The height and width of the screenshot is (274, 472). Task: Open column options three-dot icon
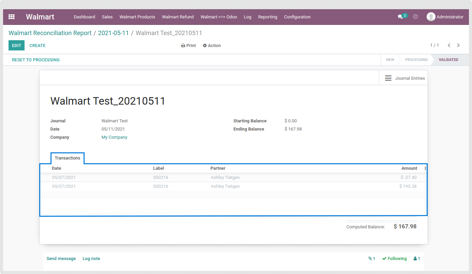click(425, 168)
